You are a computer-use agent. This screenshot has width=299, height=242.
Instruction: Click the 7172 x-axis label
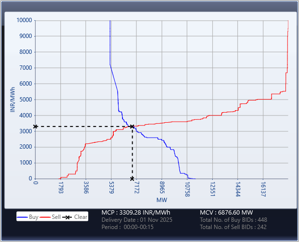(137, 188)
